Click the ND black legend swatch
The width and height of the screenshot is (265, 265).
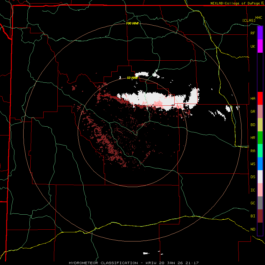pos(260,229)
